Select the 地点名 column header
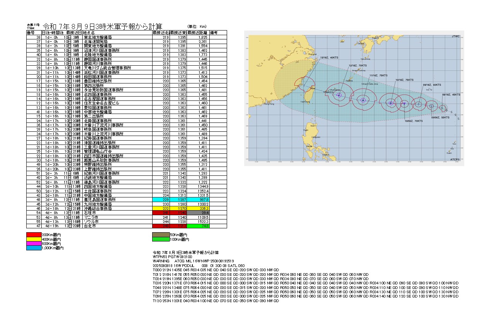This screenshot has width=487, height=318. pyautogui.click(x=117, y=33)
